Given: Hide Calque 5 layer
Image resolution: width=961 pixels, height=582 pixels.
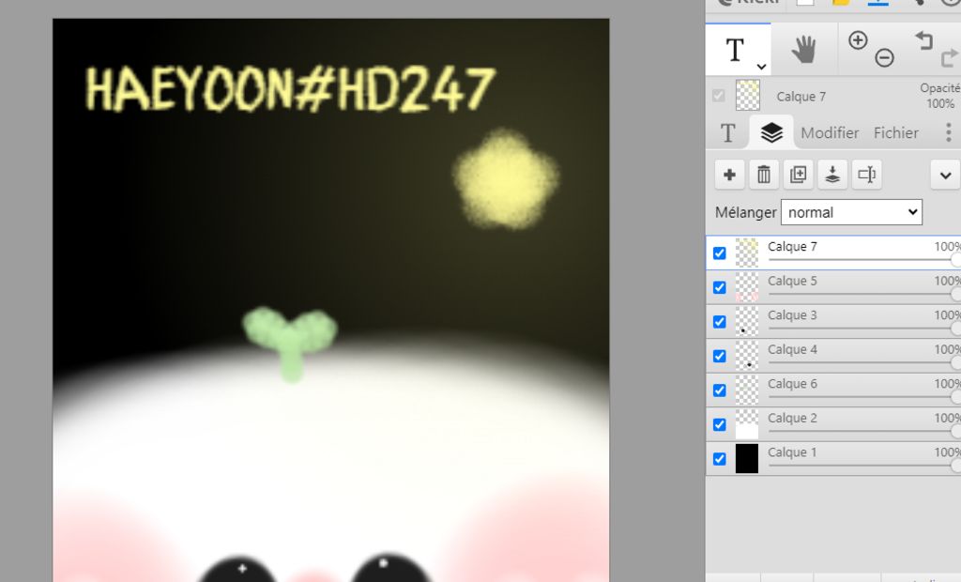Looking at the screenshot, I should click(720, 287).
